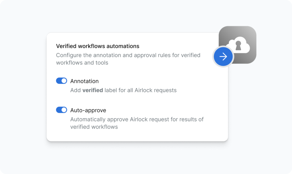Screen dimensions: 292x174
Task: Disable the Auto-approve switch
Action: tap(61, 110)
